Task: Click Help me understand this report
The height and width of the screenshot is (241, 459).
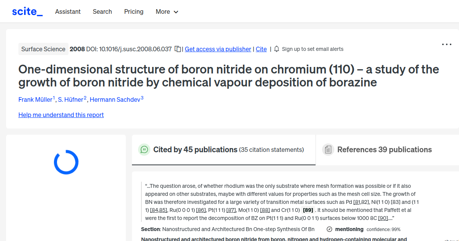Action: click(x=61, y=115)
